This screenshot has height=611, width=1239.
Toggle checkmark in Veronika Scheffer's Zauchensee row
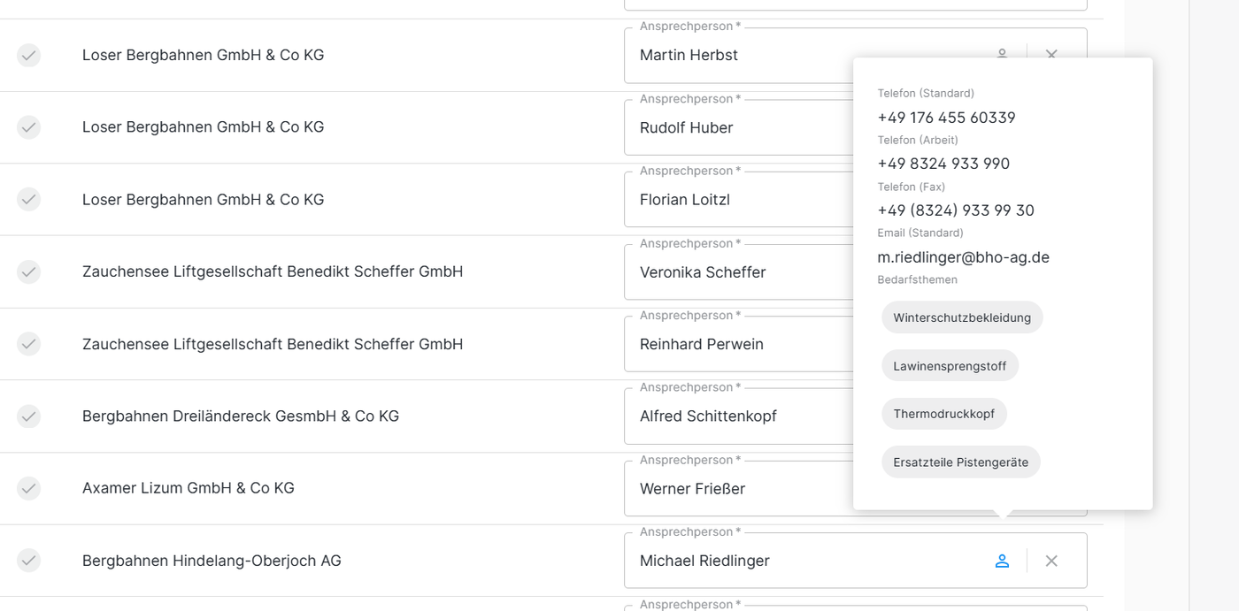pyautogui.click(x=29, y=271)
